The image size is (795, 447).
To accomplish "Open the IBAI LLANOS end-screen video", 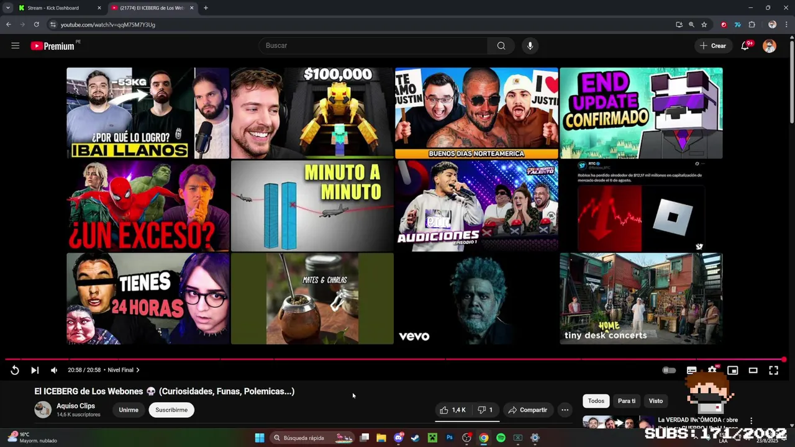I will click(148, 113).
